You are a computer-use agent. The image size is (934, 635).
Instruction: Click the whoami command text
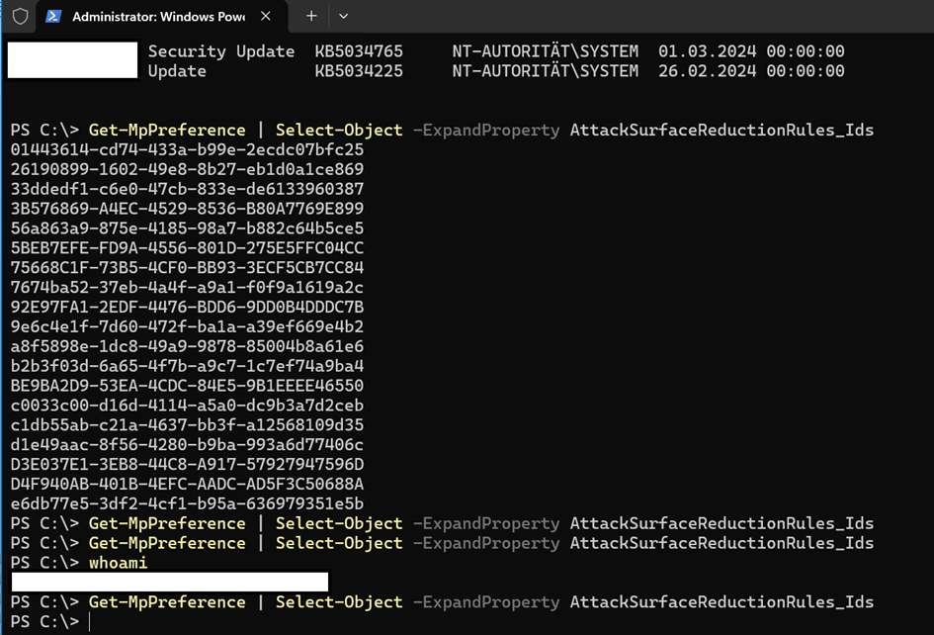[x=118, y=562]
